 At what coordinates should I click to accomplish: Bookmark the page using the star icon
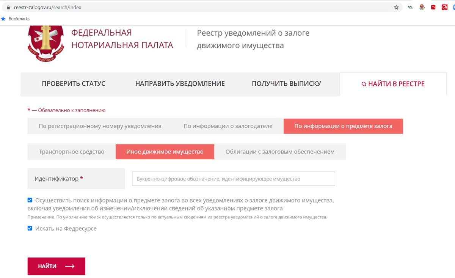pos(396,7)
